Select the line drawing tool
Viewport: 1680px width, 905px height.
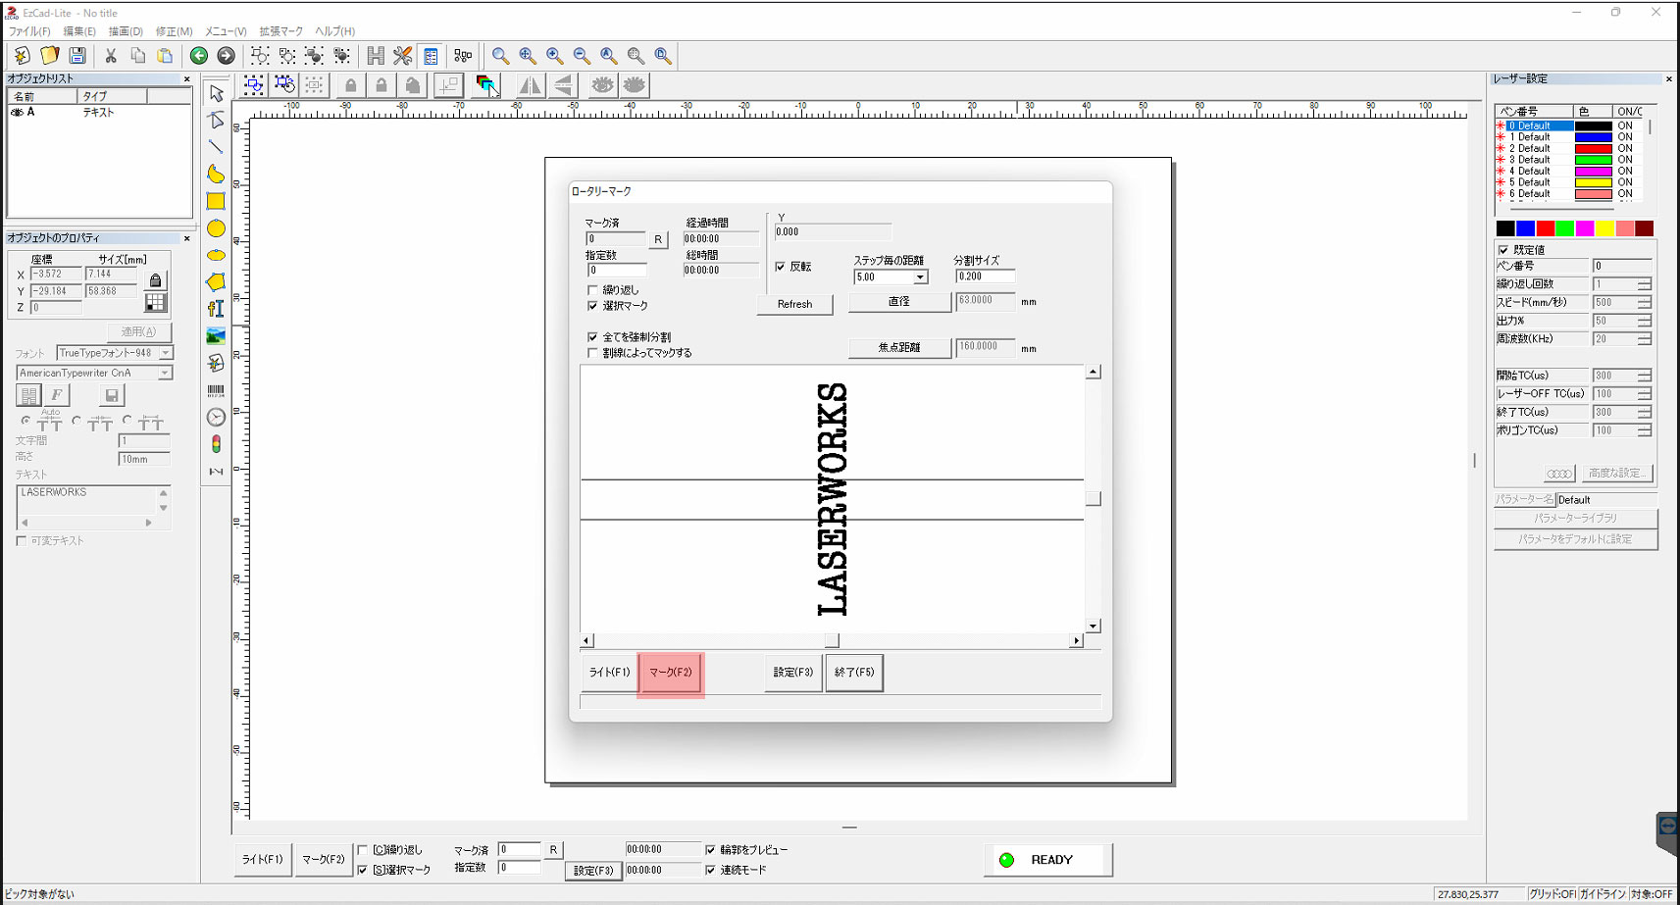[x=216, y=147]
